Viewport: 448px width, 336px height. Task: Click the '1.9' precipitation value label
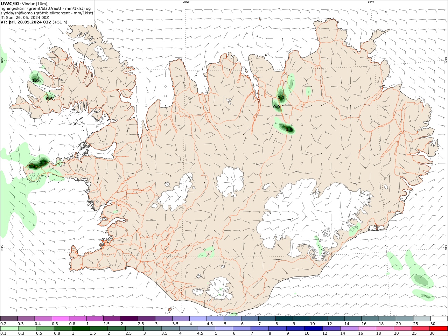pyautogui.click(x=289, y=129)
